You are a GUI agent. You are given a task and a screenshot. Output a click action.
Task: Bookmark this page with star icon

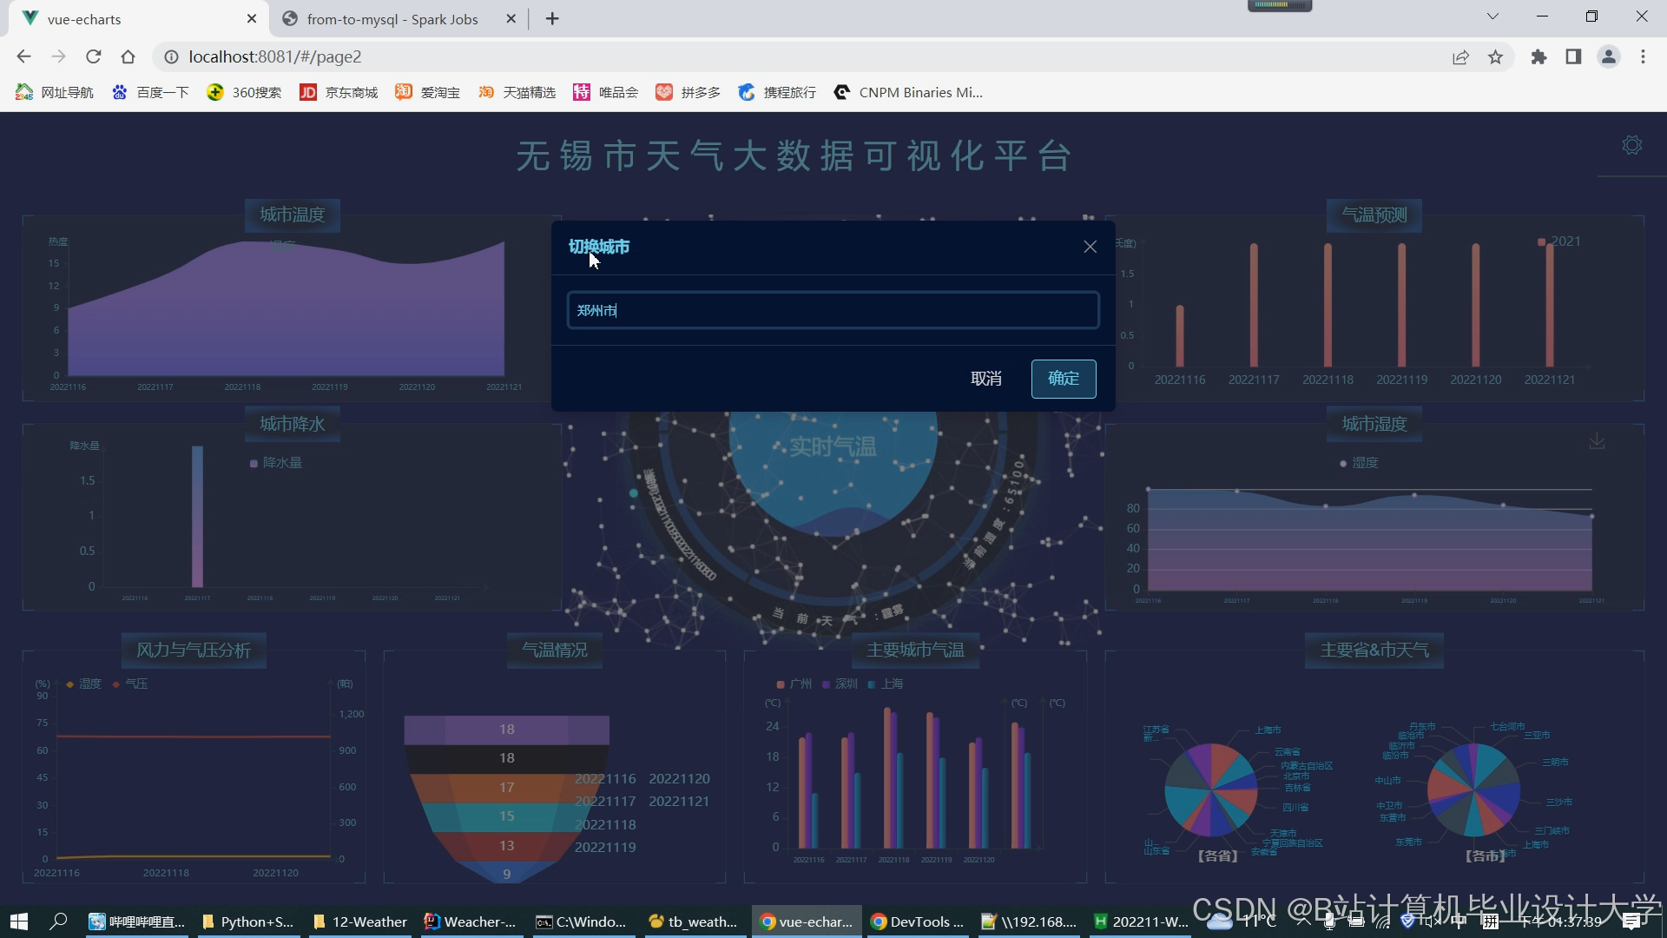pos(1495,56)
